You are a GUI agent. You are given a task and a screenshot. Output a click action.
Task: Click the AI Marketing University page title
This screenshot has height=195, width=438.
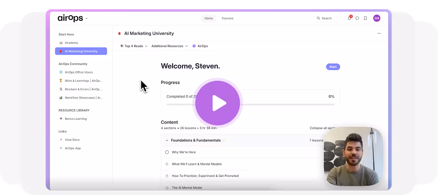[x=149, y=33]
